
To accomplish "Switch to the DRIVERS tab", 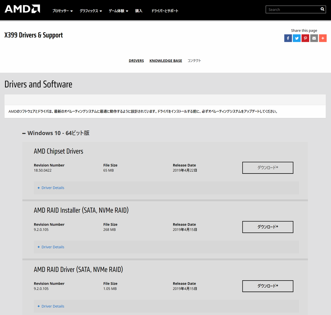I will coord(136,61).
